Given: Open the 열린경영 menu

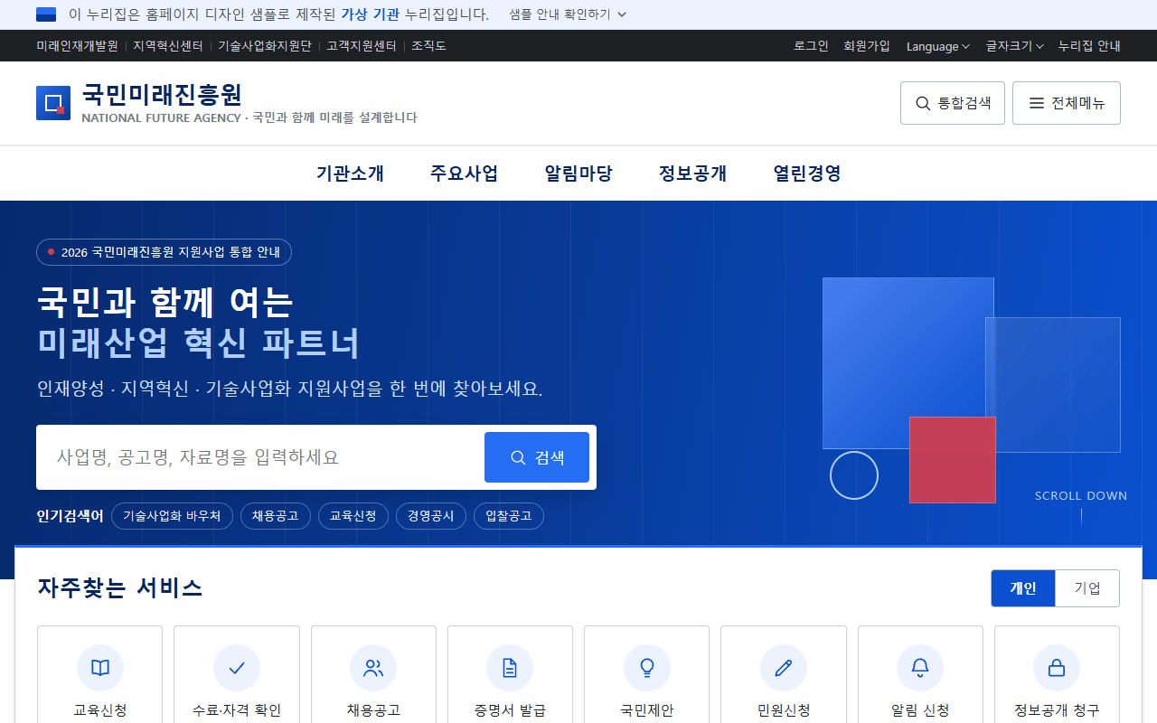Looking at the screenshot, I should (x=807, y=174).
